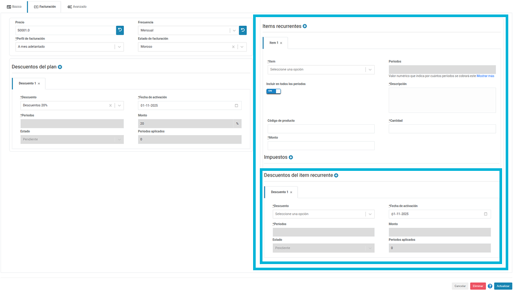Viewport: 515px width, 292px height.
Task: Click the Descuentos del plan heading
Action: tap(34, 67)
